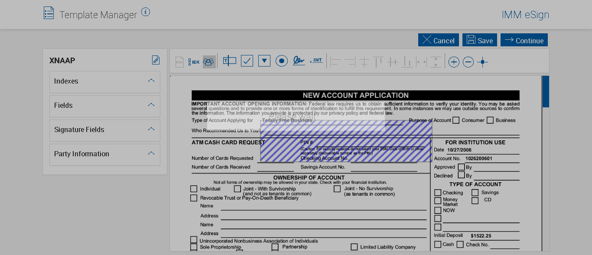The width and height of the screenshot is (592, 255).
Task: Zoom out using the minus icon
Action: 468,62
